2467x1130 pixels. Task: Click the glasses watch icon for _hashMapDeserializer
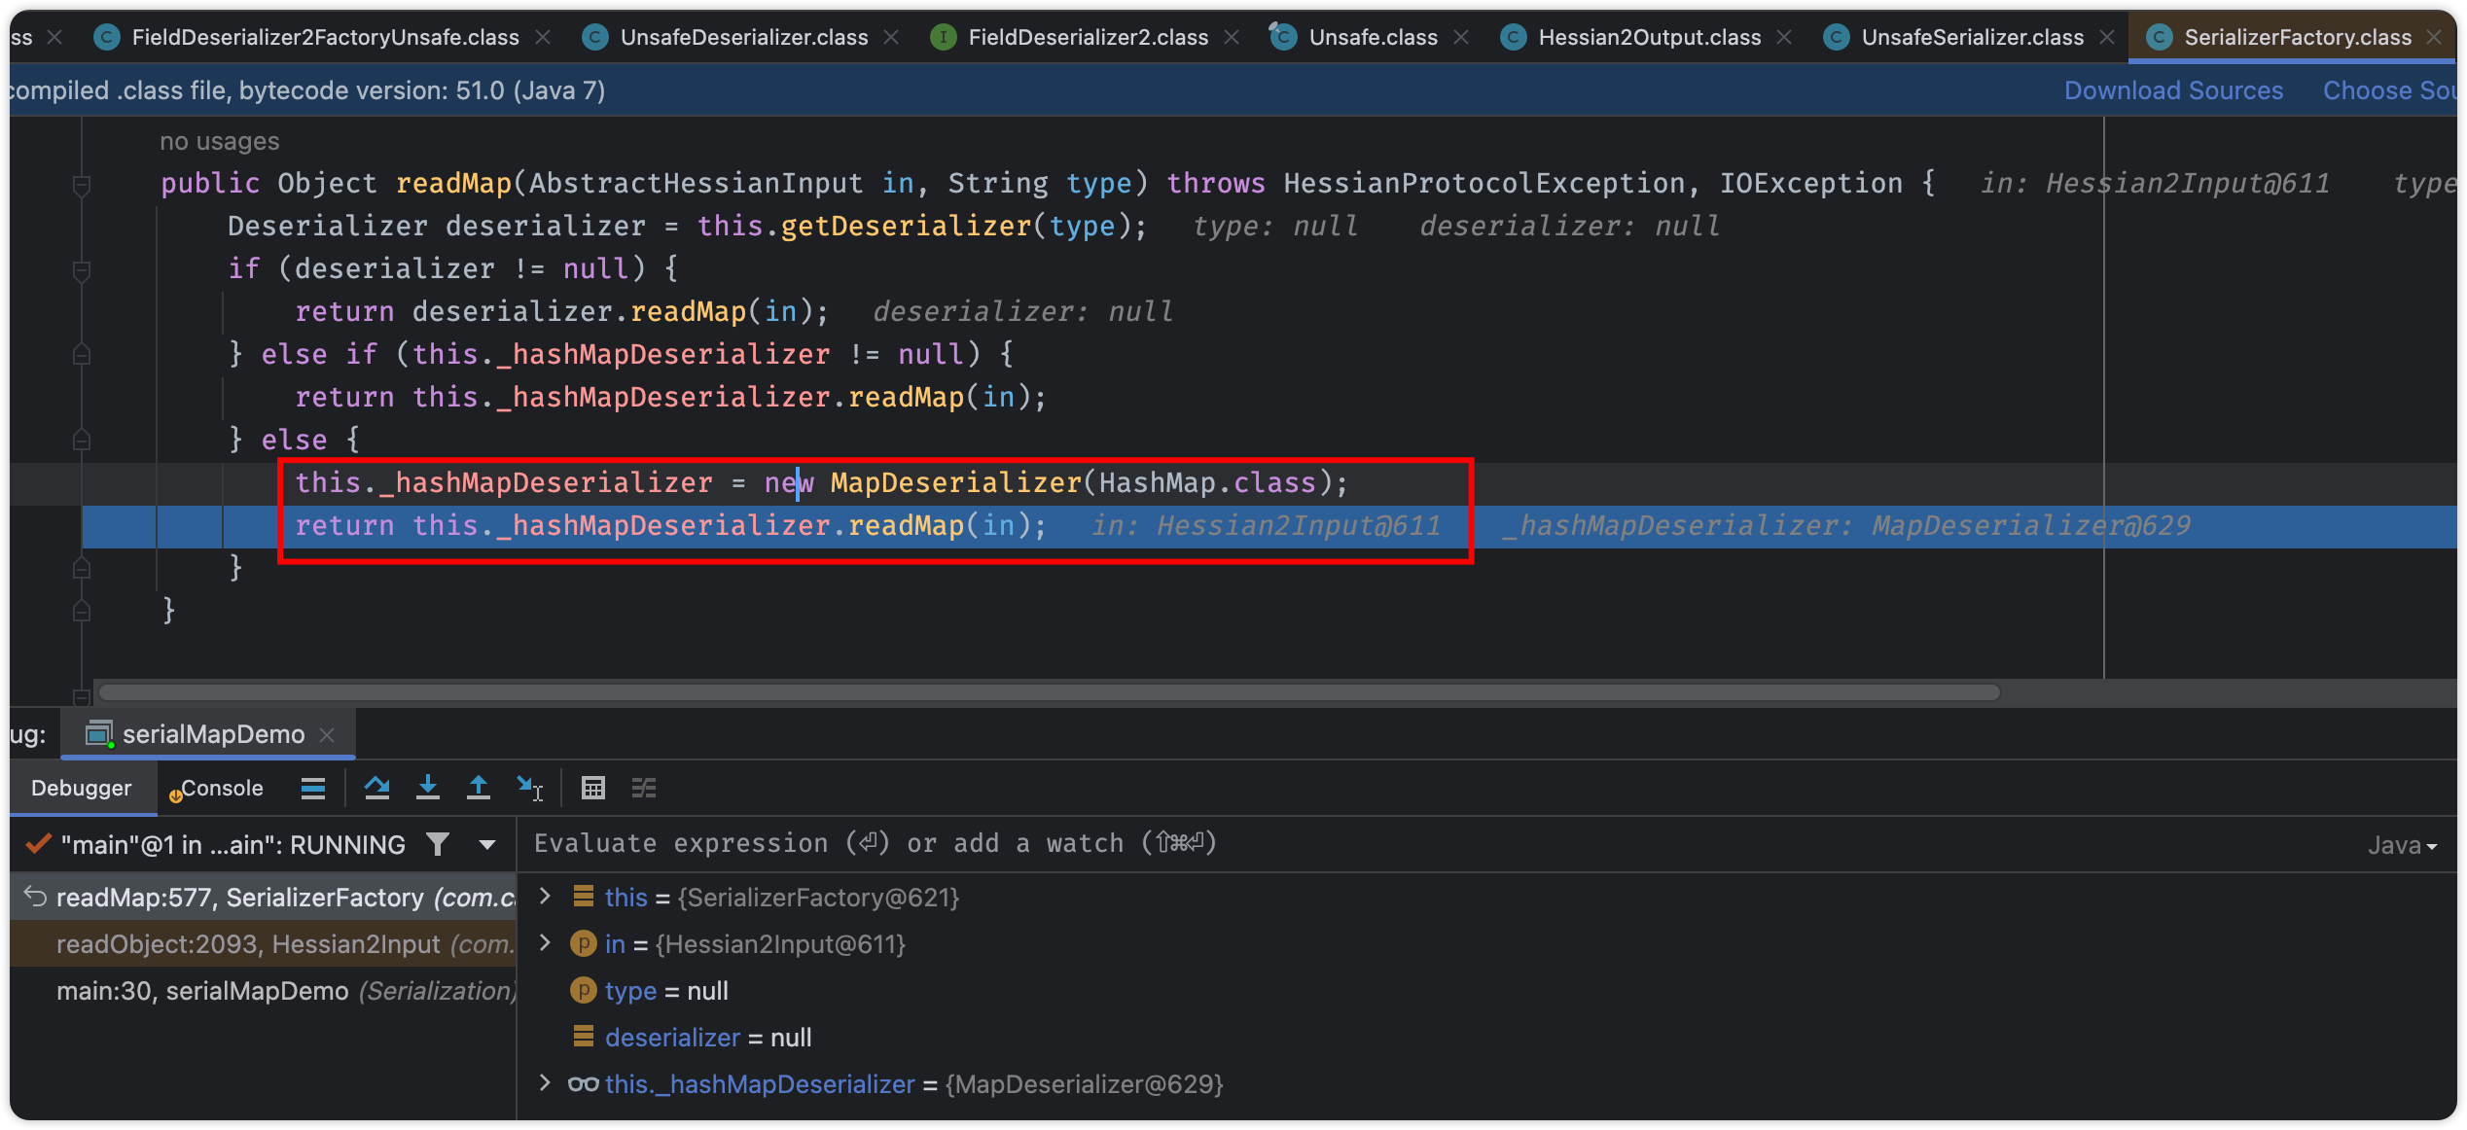[x=583, y=1083]
